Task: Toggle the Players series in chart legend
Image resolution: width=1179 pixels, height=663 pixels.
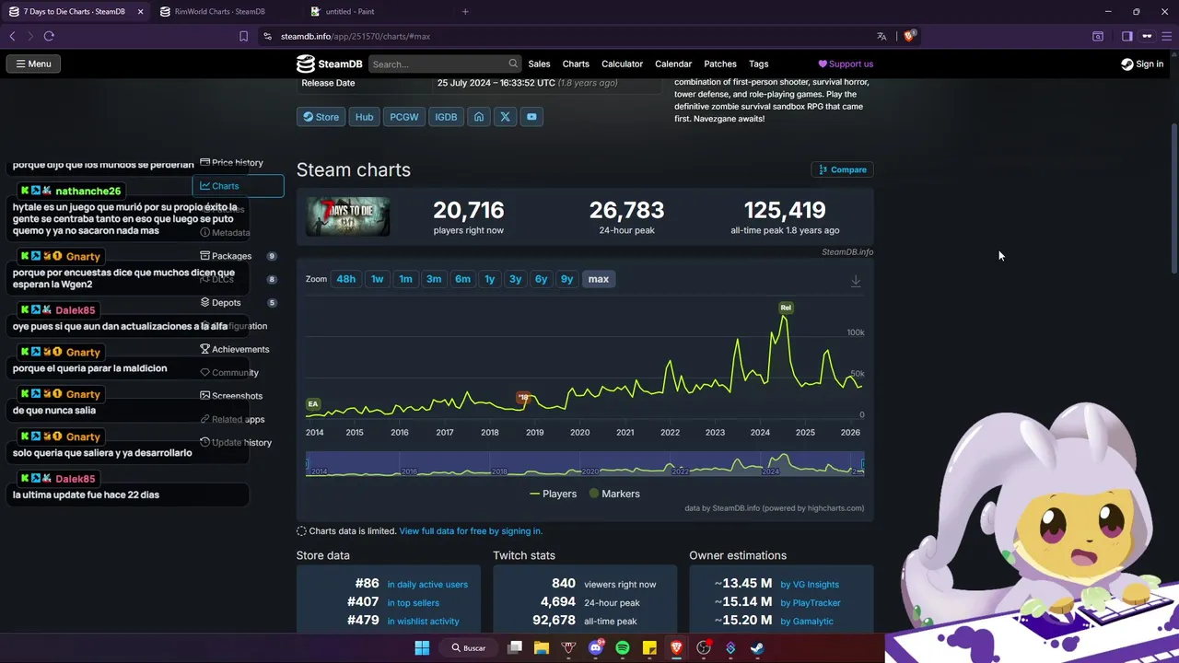Action: point(553,494)
